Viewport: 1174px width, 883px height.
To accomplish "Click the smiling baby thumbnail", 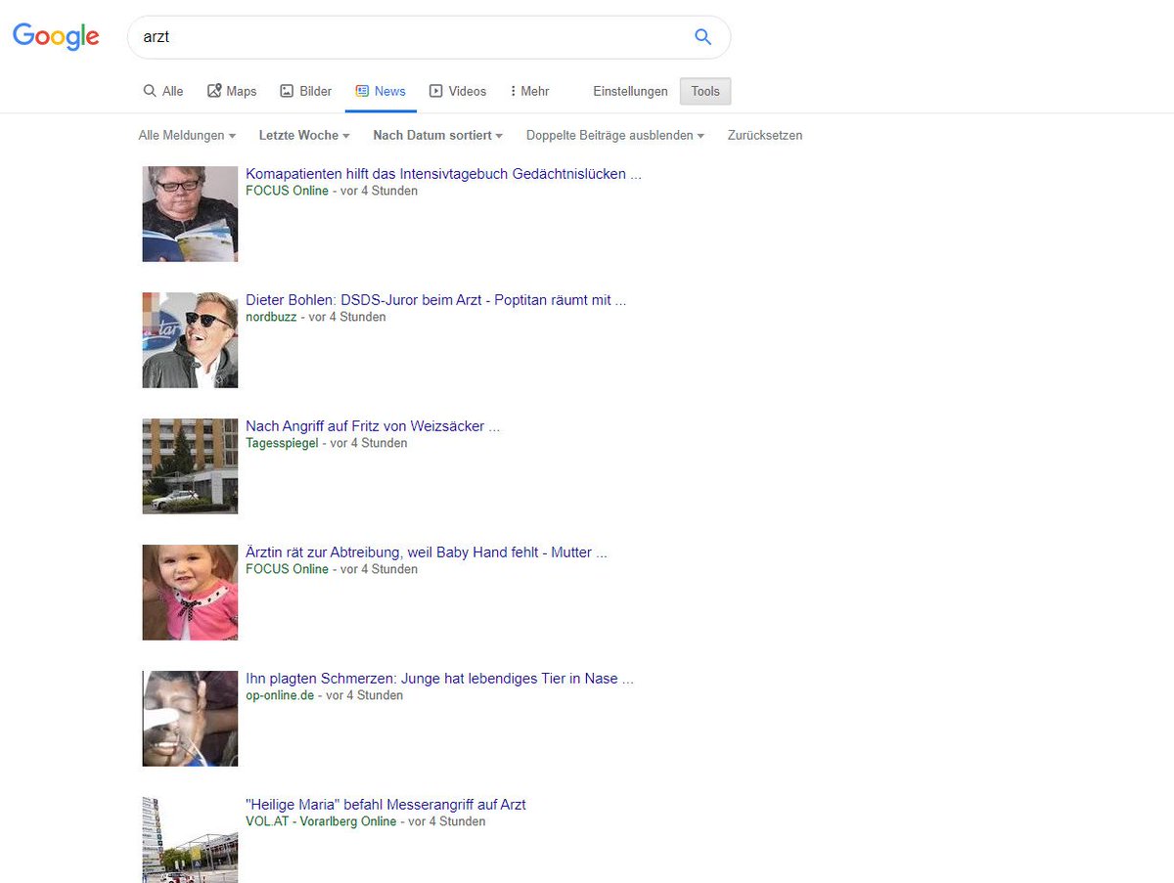I will point(190,593).
